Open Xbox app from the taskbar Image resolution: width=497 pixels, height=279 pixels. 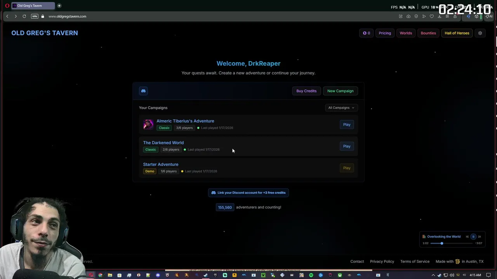[340, 275]
